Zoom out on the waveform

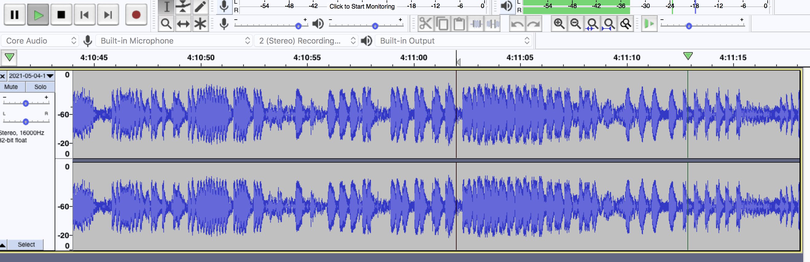pyautogui.click(x=576, y=24)
